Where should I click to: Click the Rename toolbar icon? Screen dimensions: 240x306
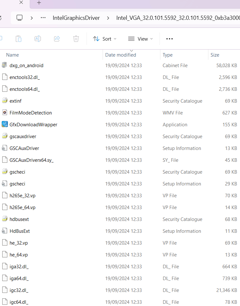tap(38, 39)
